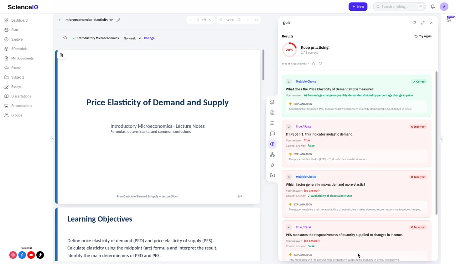Image resolution: width=456 pixels, height=264 pixels.
Task: Expand the quiz panel to fullscreen
Action: click(423, 23)
